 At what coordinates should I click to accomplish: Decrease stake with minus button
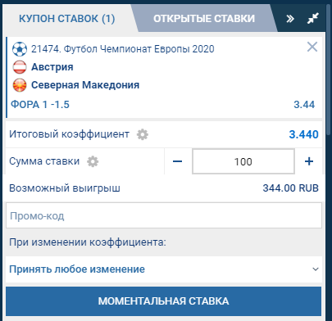coord(177,161)
